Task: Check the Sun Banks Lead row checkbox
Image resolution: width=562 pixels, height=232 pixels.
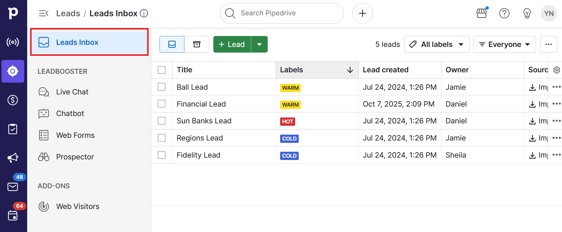Action: (162, 121)
